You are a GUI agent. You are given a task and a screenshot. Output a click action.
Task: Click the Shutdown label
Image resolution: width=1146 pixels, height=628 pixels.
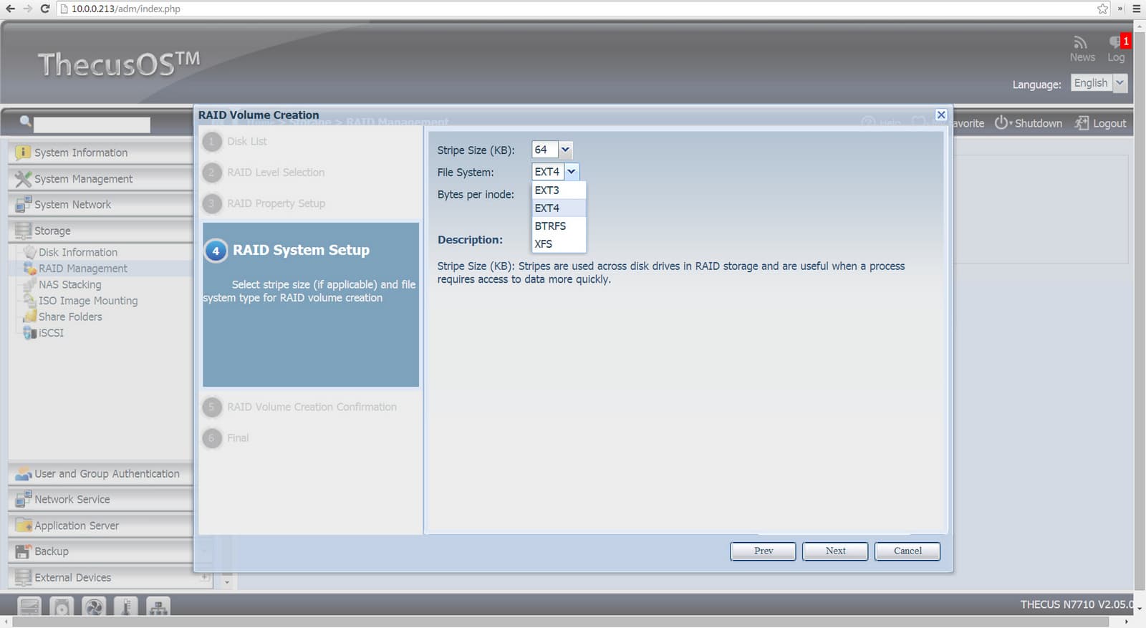1039,123
